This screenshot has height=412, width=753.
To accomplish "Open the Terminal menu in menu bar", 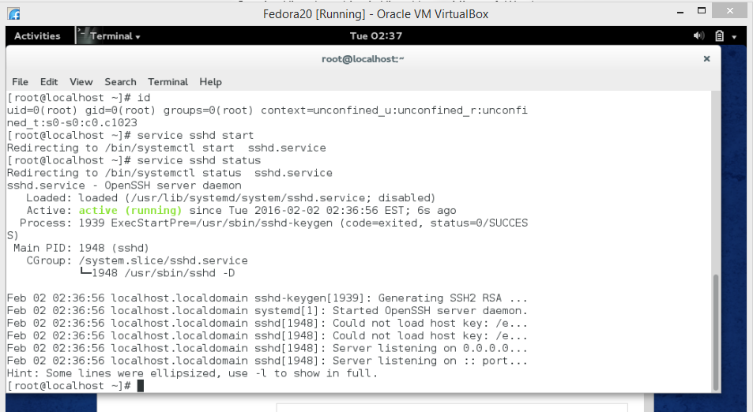I will (168, 82).
